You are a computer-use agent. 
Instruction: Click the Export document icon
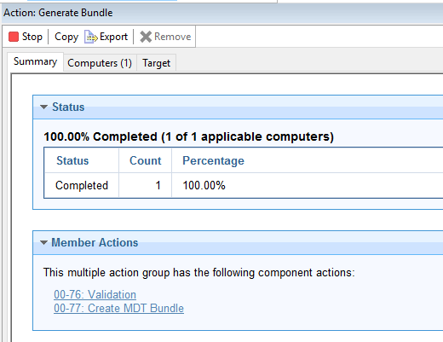[90, 37]
